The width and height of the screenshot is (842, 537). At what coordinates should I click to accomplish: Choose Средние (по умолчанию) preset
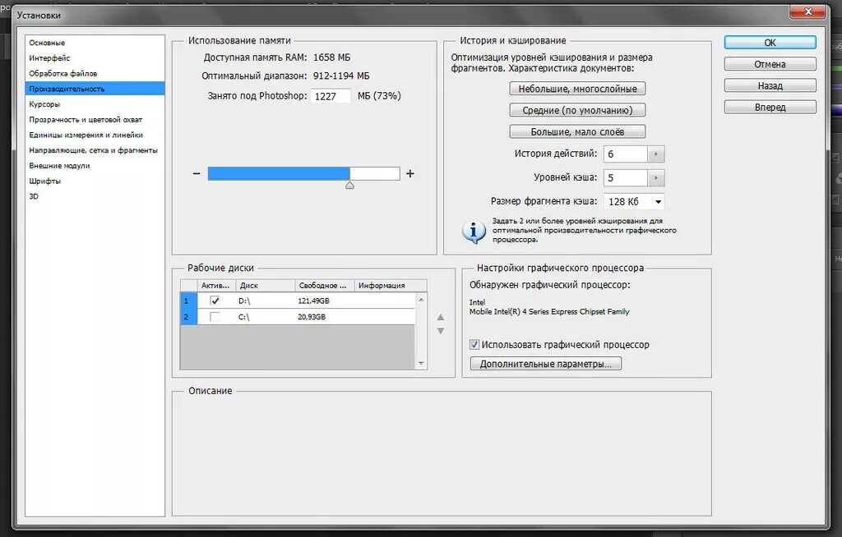point(577,110)
